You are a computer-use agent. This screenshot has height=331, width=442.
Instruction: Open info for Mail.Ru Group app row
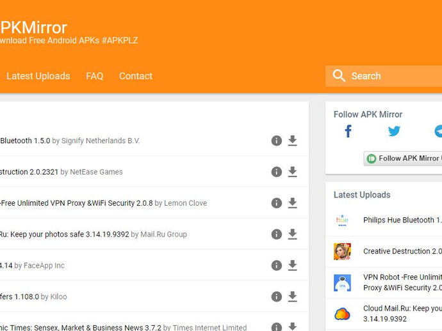pos(276,234)
